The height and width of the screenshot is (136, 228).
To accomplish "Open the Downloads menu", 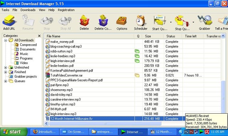I will tap(28, 10).
